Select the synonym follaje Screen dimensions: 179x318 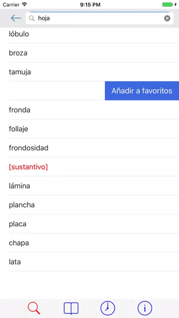point(94,129)
